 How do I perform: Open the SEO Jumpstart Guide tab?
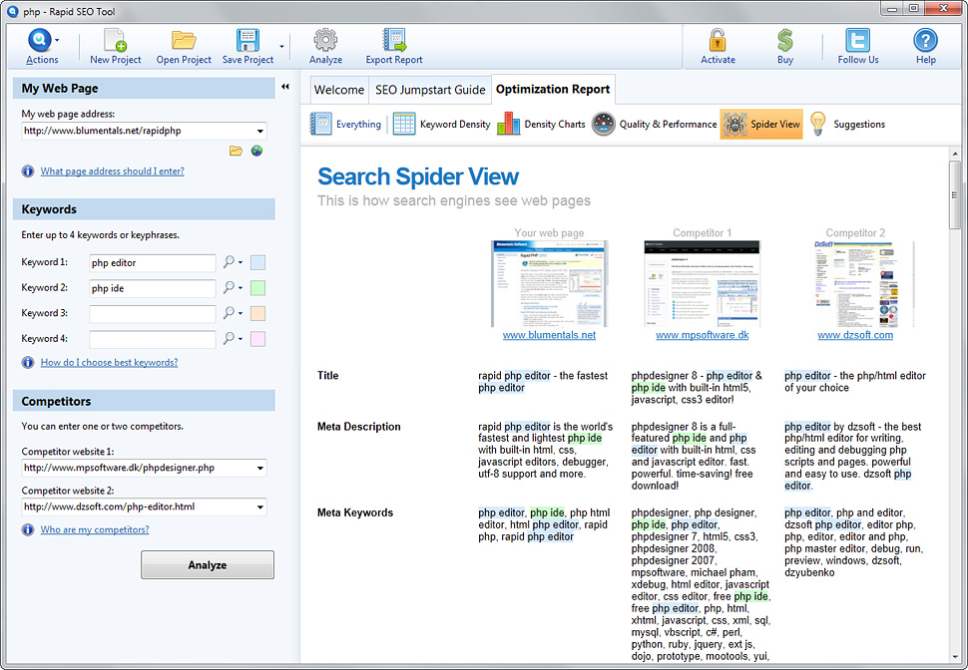click(x=430, y=90)
